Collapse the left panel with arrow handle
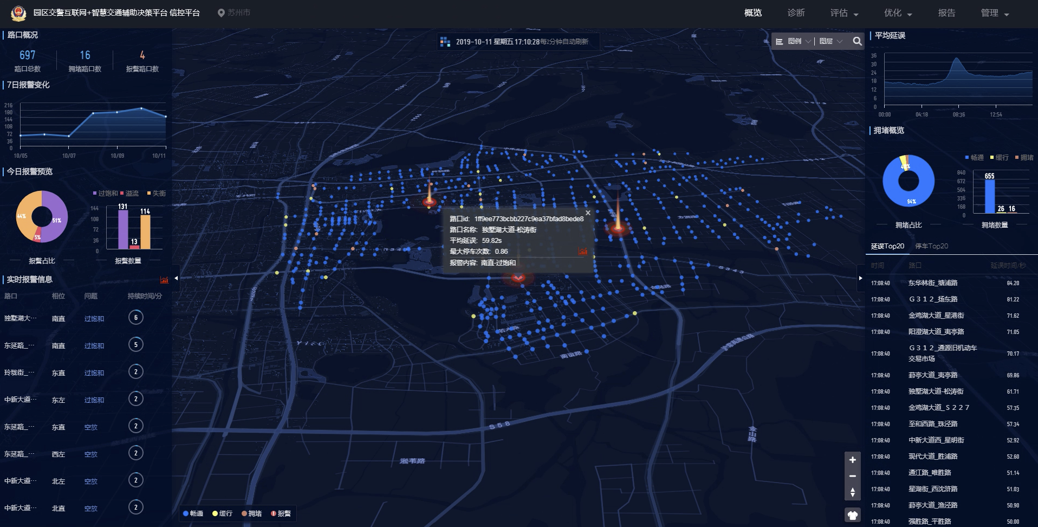Viewport: 1038px width, 527px height. 176,278
